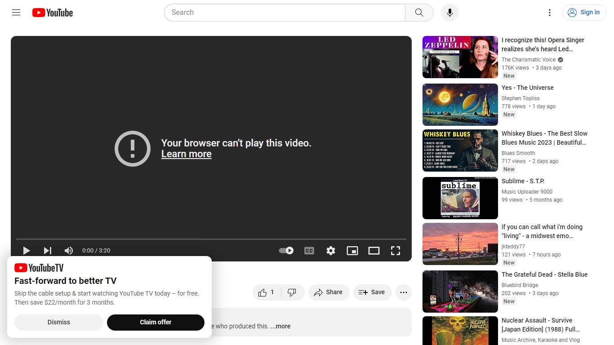This screenshot has height=345, width=614.
Task: Toggle closed captions
Action: 309,251
